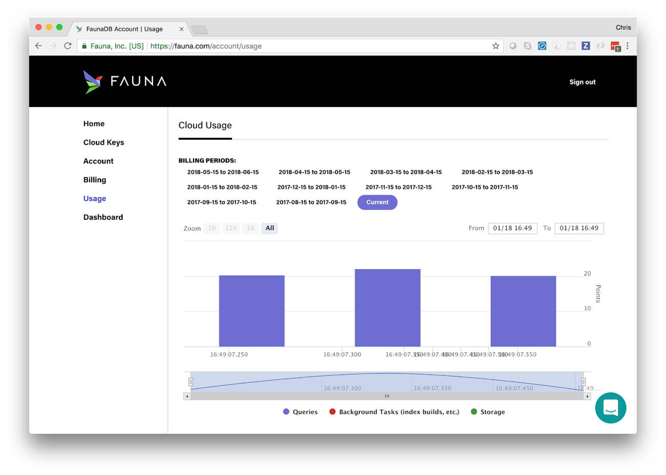This screenshot has height=475, width=666.
Task: Set chart zoom to 12h
Action: tap(231, 229)
